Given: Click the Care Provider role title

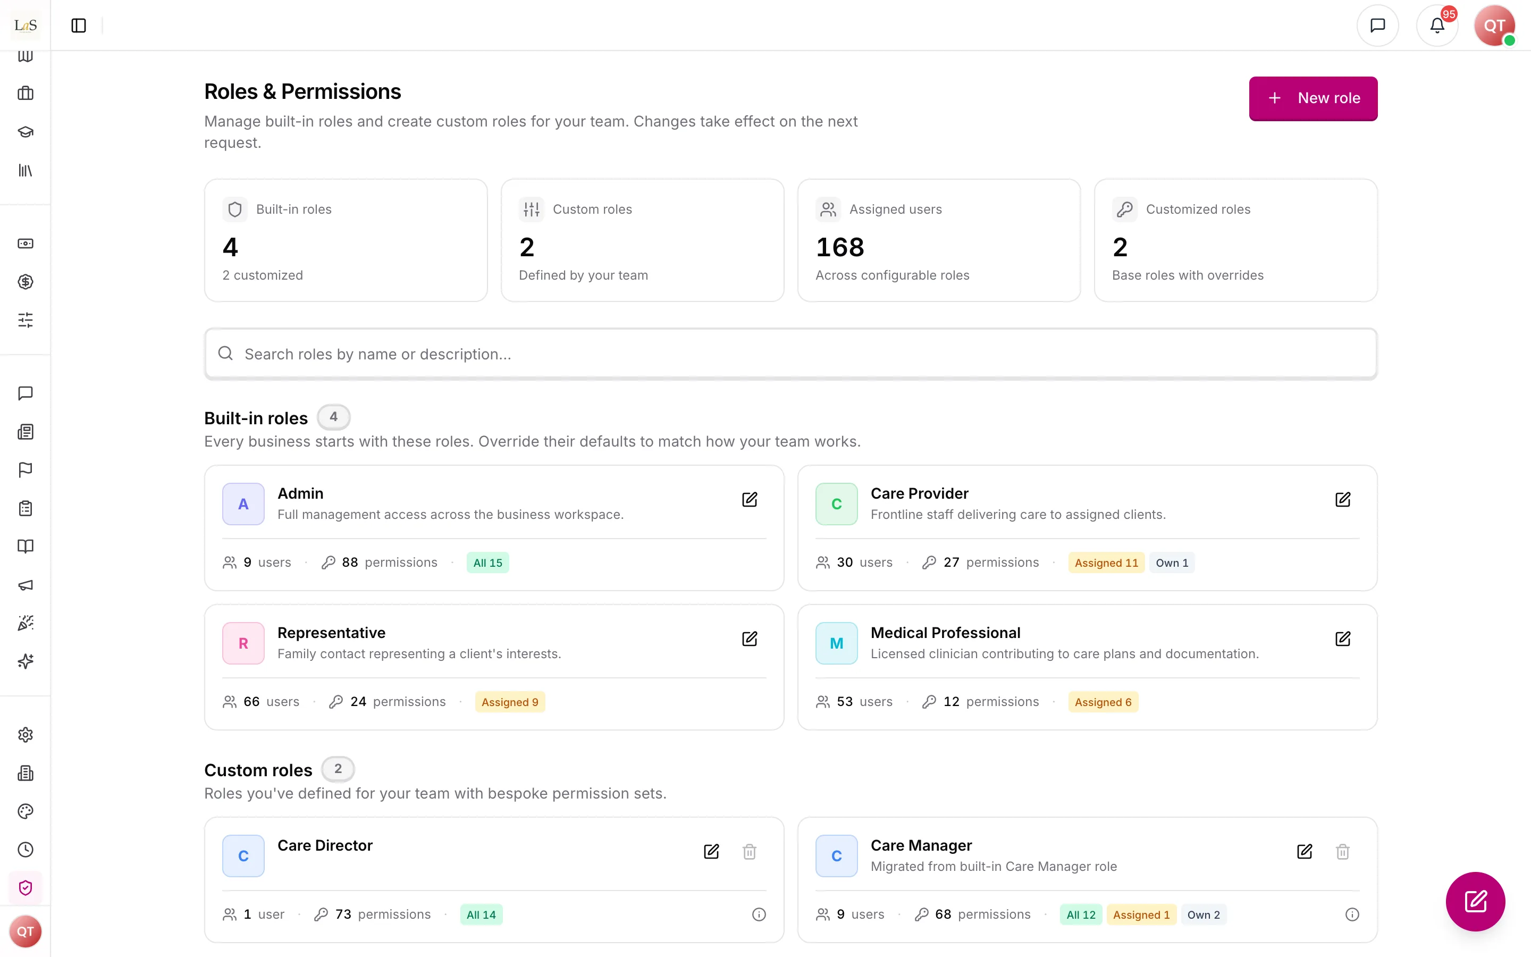Looking at the screenshot, I should [x=919, y=494].
